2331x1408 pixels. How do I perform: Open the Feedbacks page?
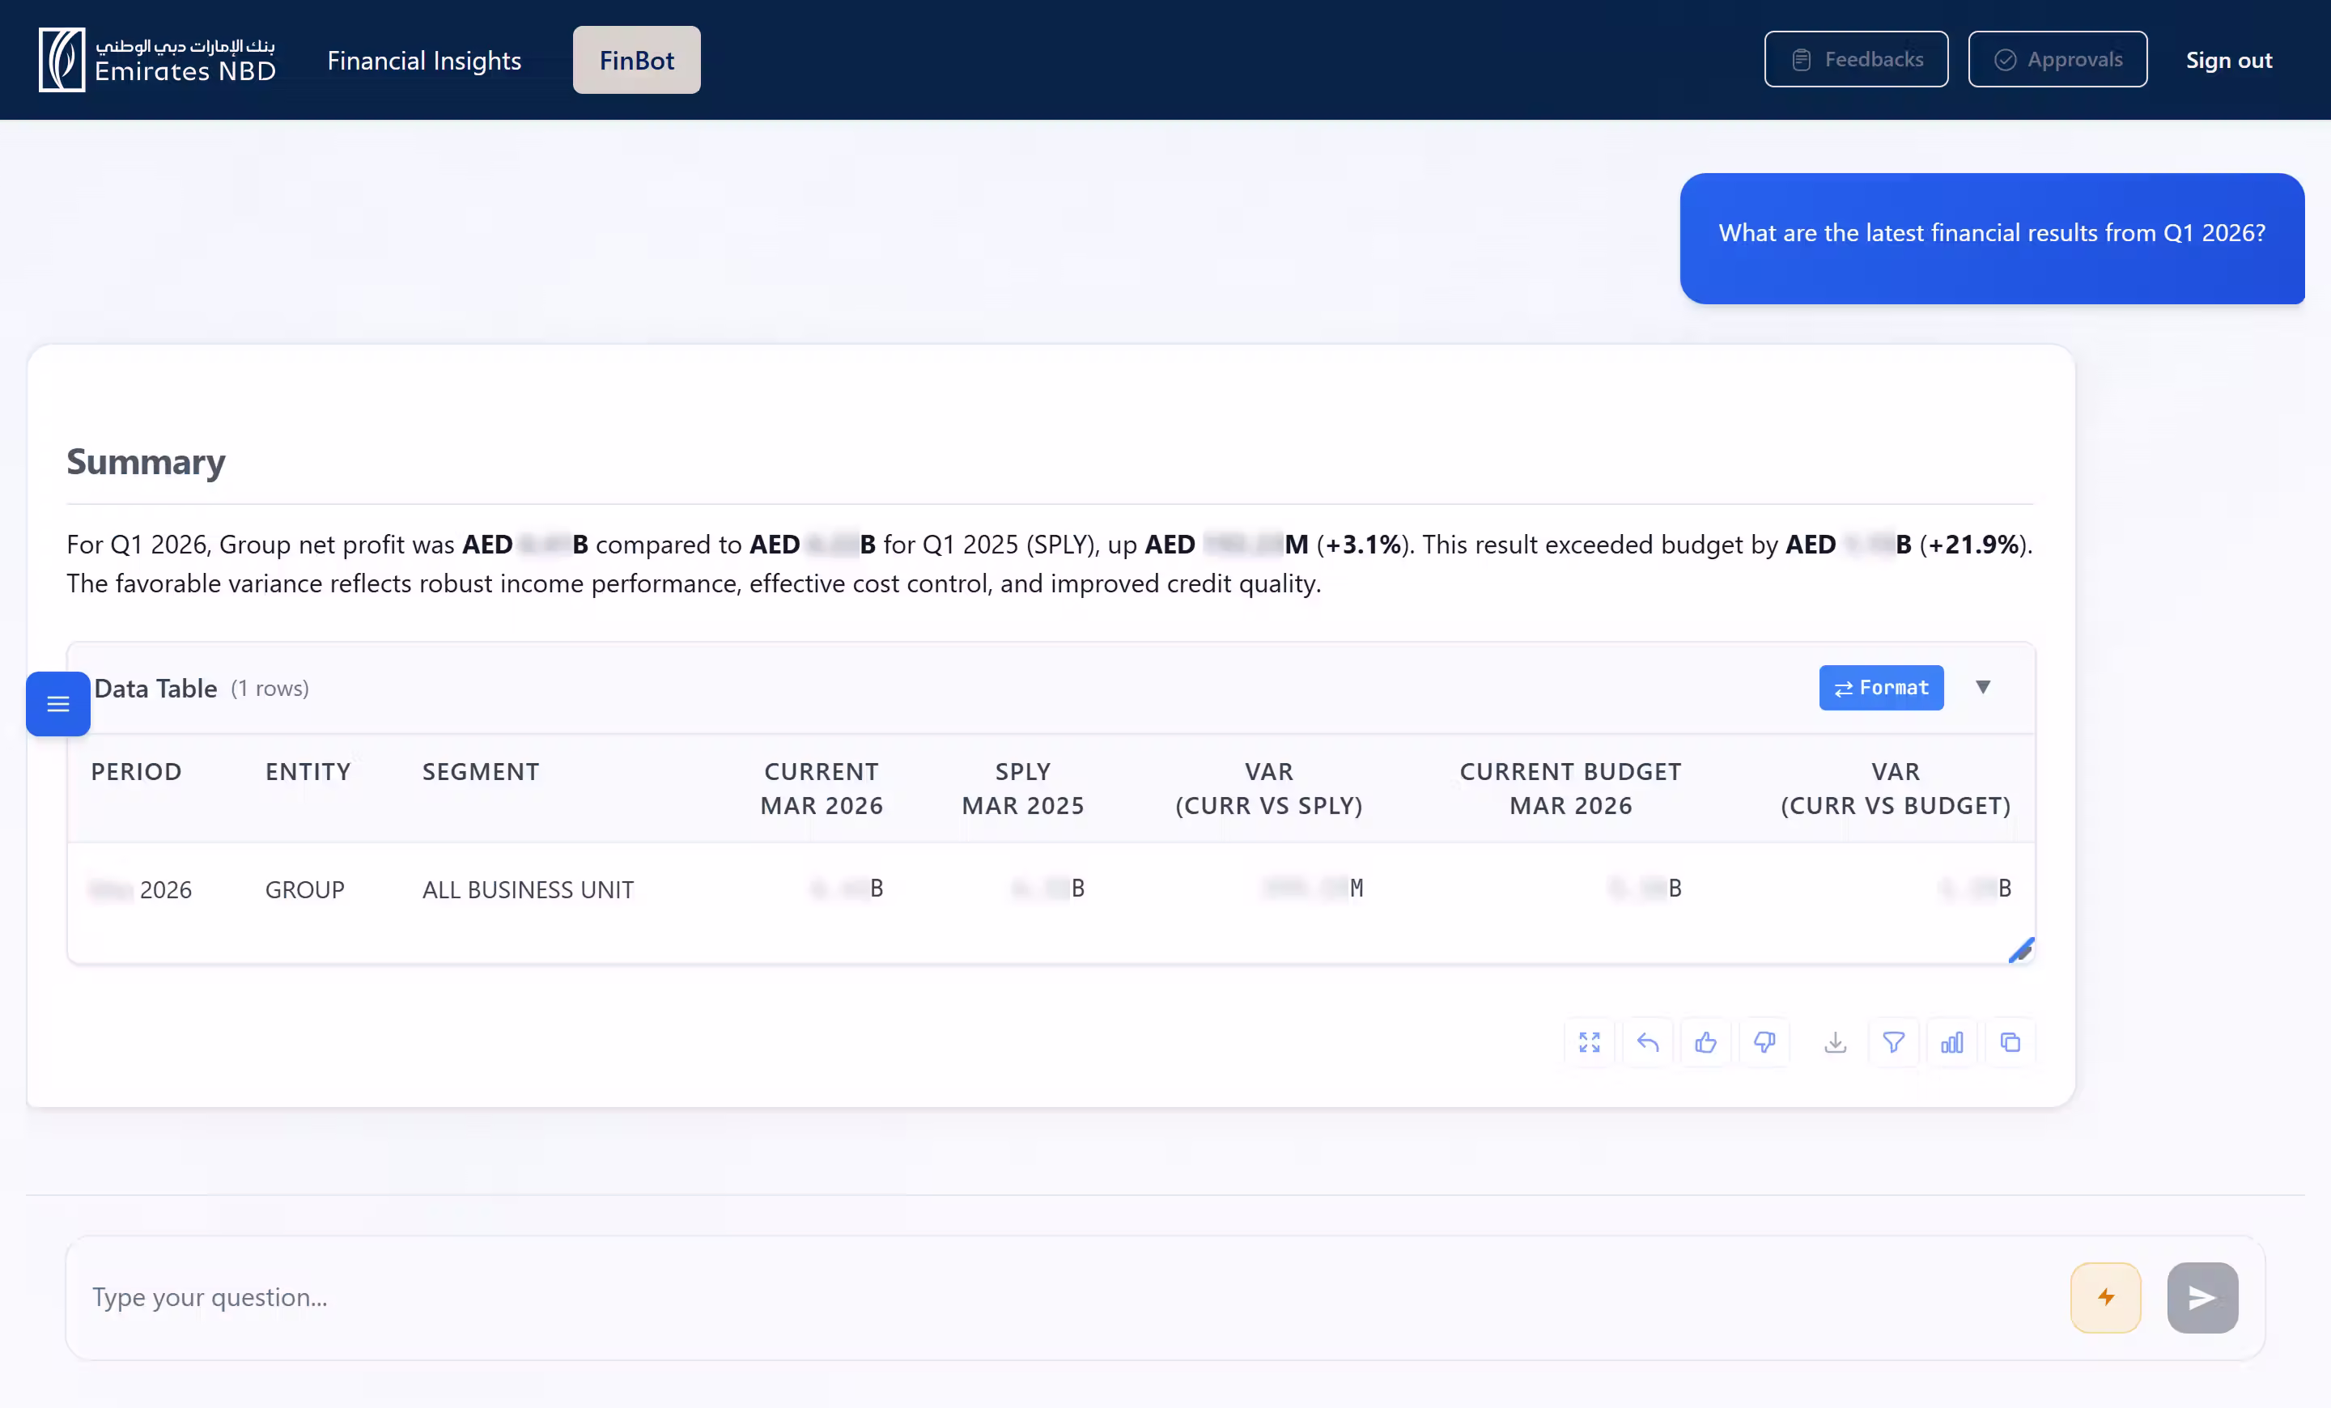[x=1856, y=60]
